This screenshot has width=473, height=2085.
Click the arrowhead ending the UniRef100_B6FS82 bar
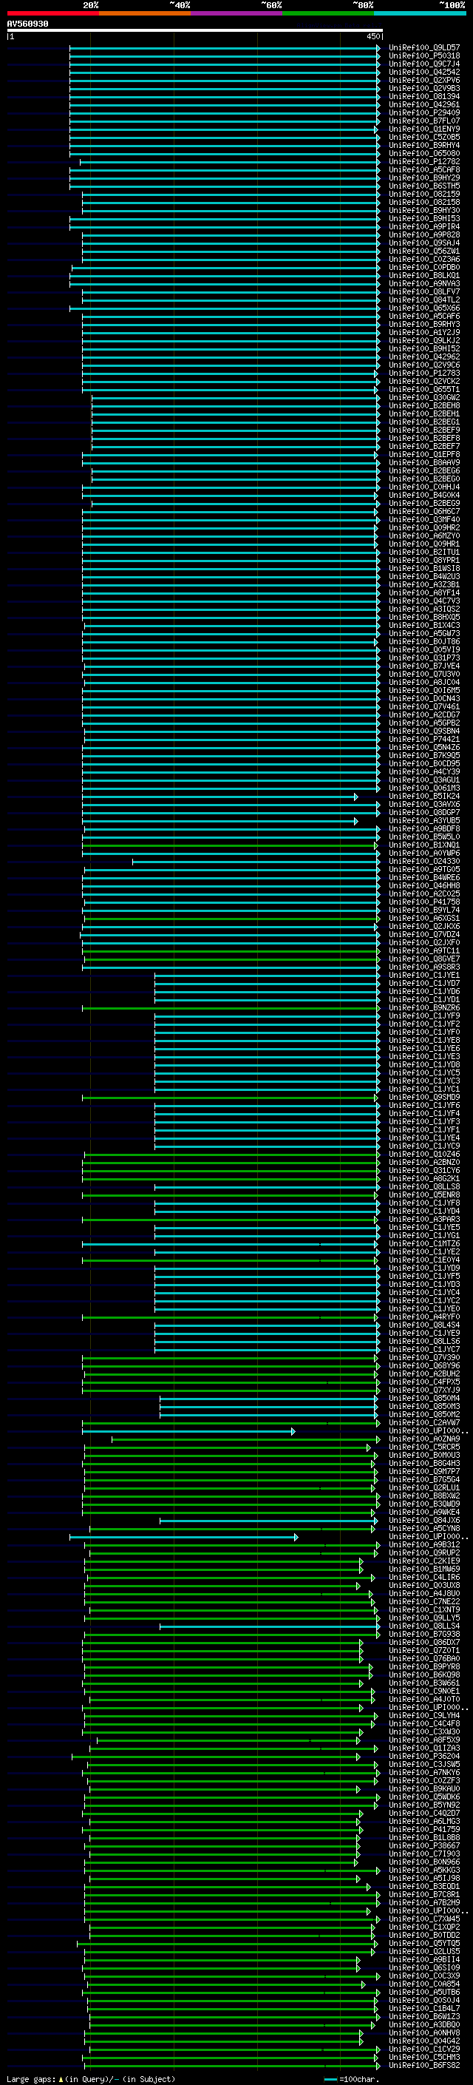pyautogui.click(x=378, y=2066)
